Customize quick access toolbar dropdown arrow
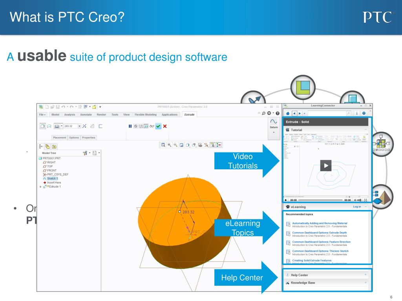The width and height of the screenshot is (402, 301). pos(100,107)
